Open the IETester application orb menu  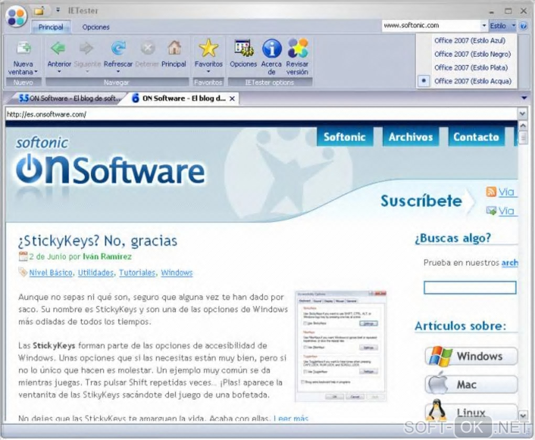(x=17, y=17)
